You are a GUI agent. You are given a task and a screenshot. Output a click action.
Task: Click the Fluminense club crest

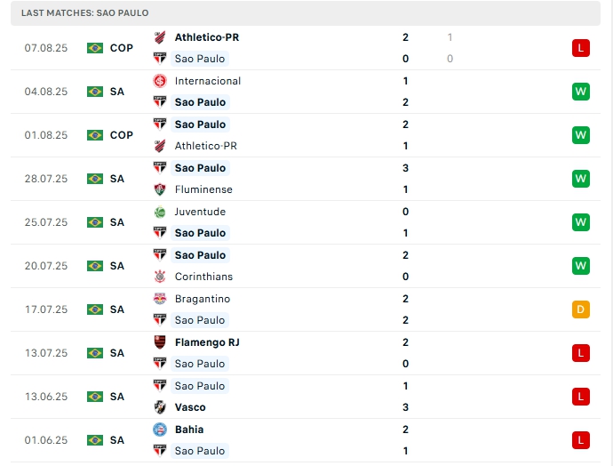tap(160, 189)
